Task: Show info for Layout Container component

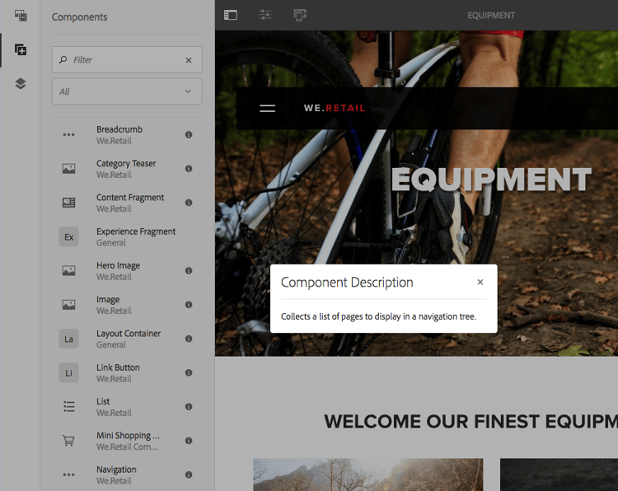Action: (x=189, y=339)
